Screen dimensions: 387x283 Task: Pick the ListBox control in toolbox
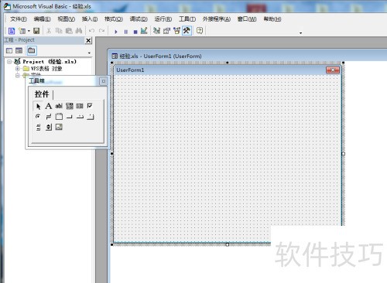(x=80, y=106)
